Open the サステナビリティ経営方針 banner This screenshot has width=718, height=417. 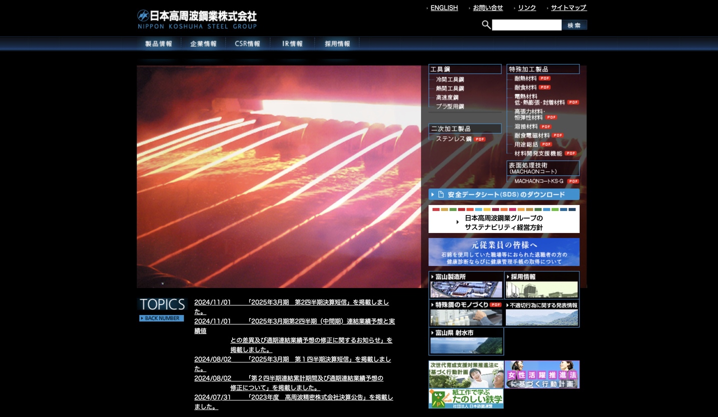504,219
